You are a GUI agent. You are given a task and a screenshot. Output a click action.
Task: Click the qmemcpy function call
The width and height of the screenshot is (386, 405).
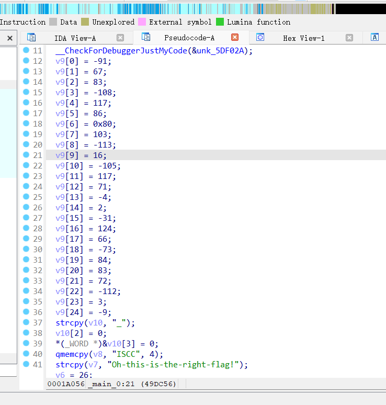(72, 354)
